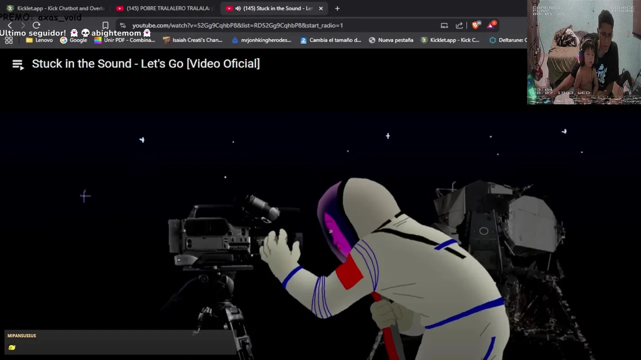
Task: Share this page icon
Action: click(459, 25)
